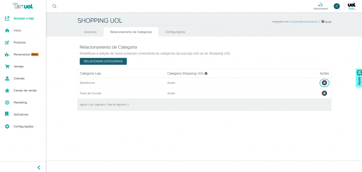Viewport: 362px width, 172px height.
Task: Click the ajuda link
Action: tap(328, 21)
